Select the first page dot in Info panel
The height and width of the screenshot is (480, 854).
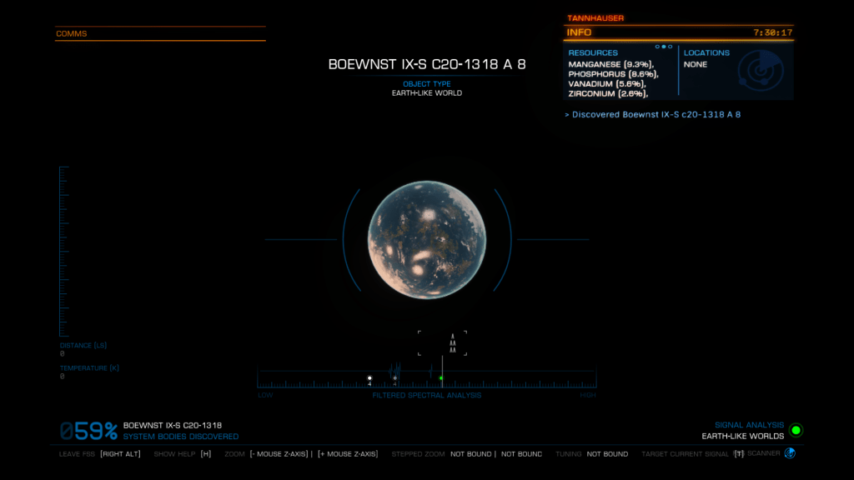click(657, 47)
